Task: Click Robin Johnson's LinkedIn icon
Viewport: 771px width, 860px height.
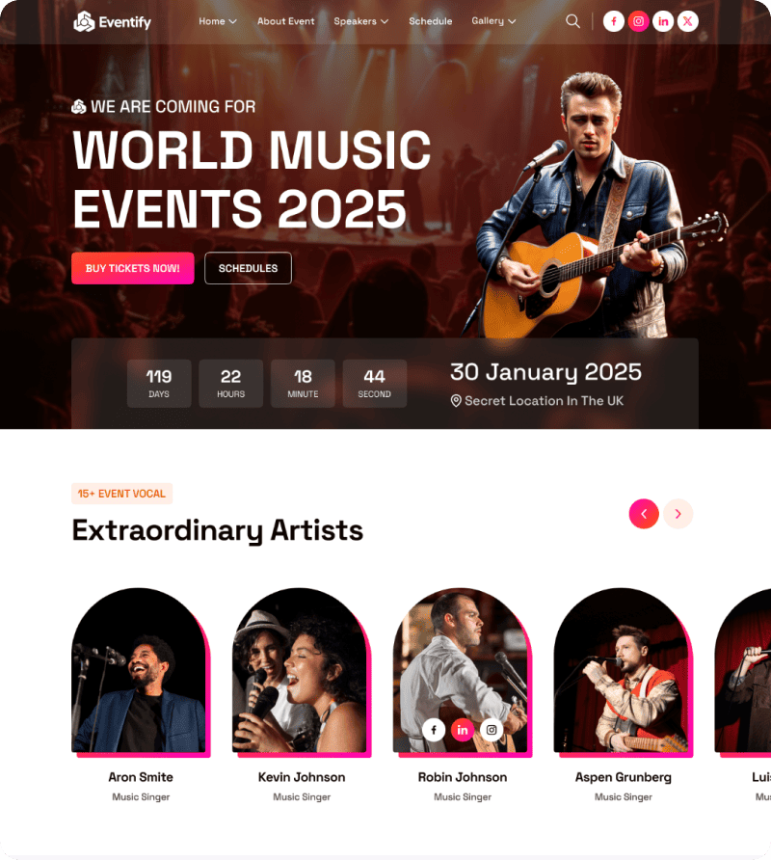Action: (x=463, y=730)
